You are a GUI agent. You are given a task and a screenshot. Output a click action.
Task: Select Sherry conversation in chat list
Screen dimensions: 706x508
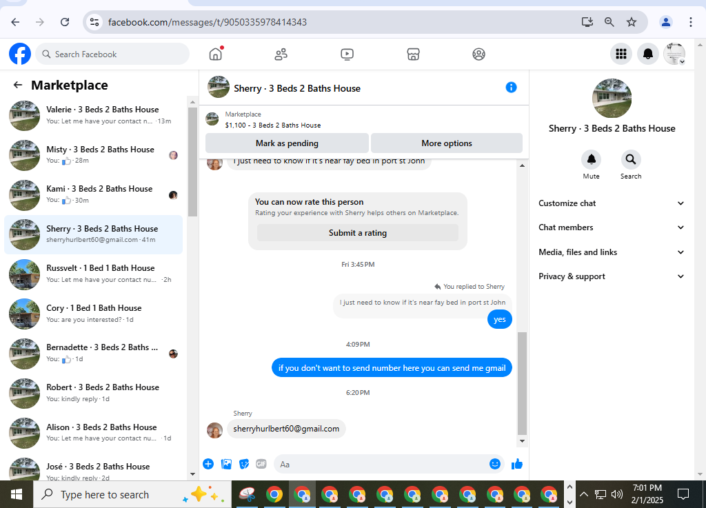94,234
